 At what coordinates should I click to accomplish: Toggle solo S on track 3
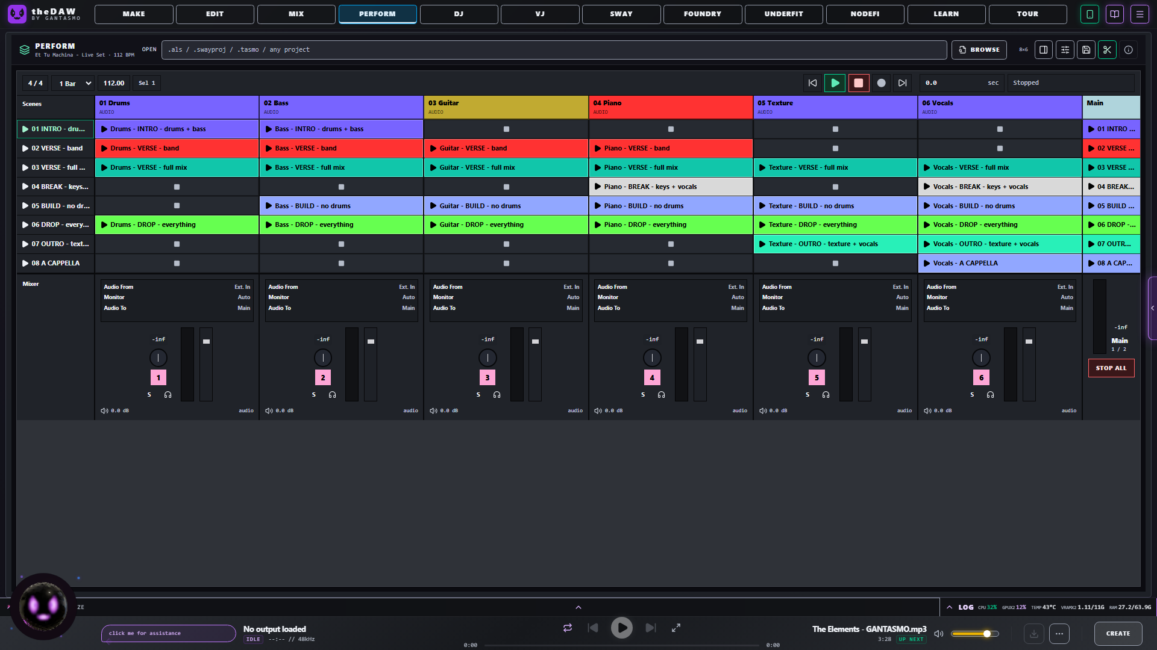[478, 395]
